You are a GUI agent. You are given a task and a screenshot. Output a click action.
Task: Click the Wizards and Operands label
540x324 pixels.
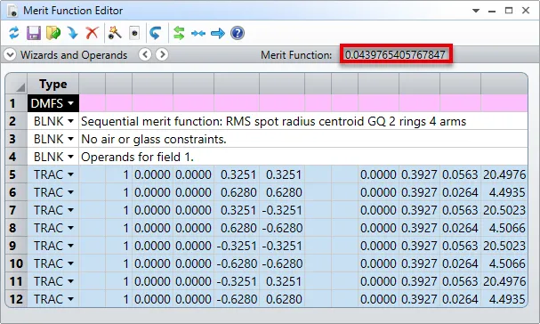74,55
